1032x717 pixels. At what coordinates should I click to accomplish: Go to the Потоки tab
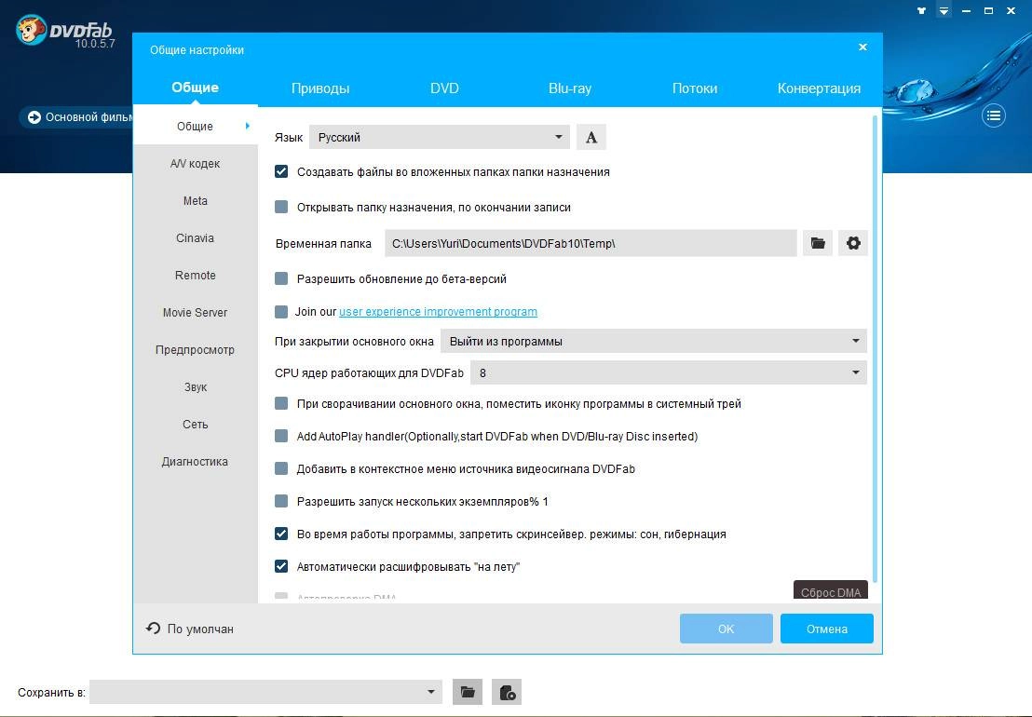(694, 88)
